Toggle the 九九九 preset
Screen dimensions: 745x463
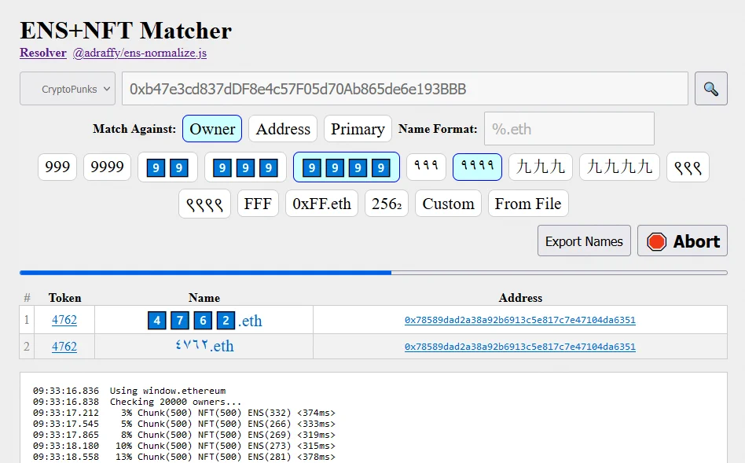pyautogui.click(x=541, y=167)
